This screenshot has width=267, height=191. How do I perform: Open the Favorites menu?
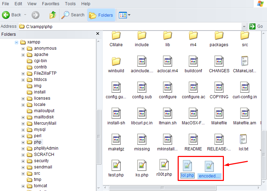tap(50, 3)
